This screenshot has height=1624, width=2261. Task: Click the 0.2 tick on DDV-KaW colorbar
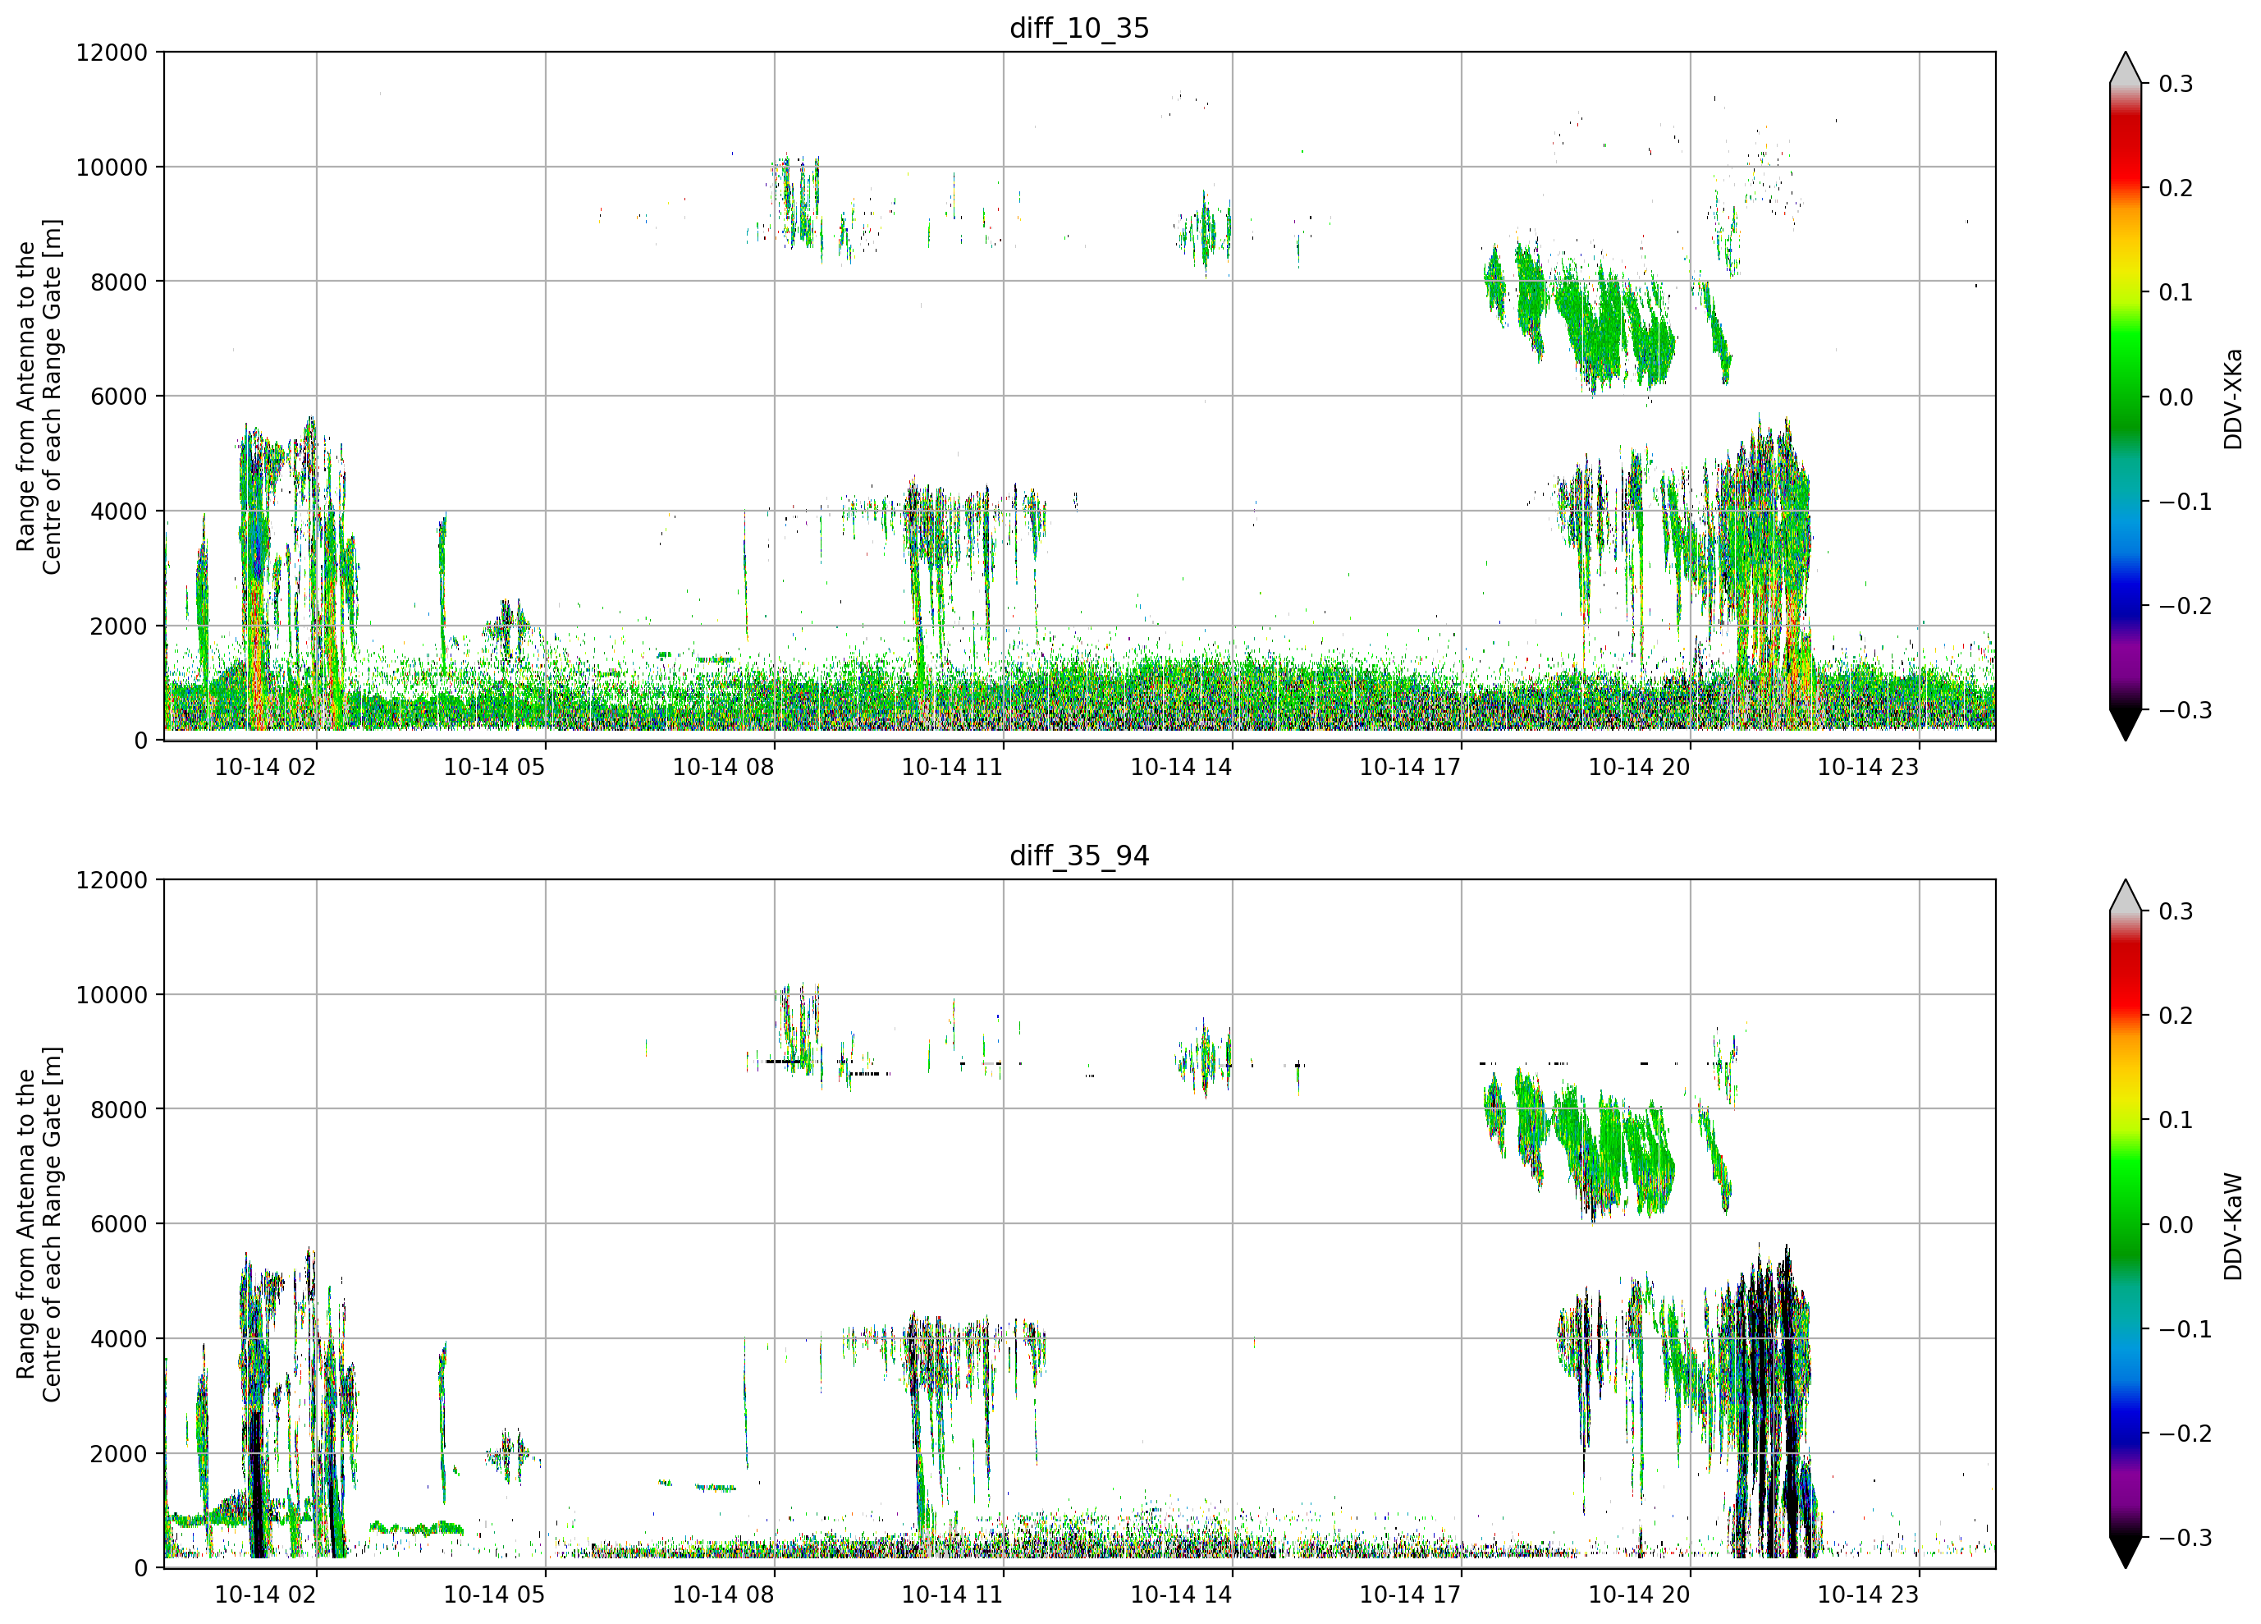coord(2176,1016)
